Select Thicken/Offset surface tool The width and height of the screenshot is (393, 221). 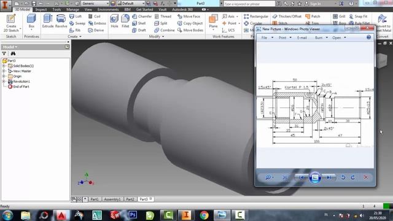(287, 17)
